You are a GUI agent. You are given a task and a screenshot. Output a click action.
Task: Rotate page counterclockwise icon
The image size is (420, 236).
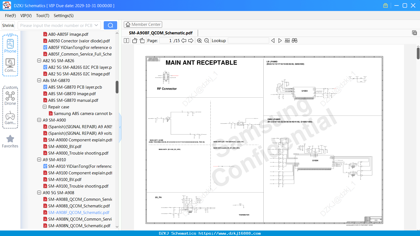[135, 41]
